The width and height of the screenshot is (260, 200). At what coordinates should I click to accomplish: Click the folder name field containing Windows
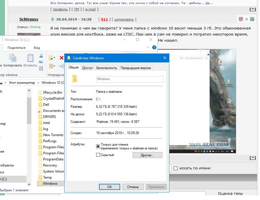130,79
